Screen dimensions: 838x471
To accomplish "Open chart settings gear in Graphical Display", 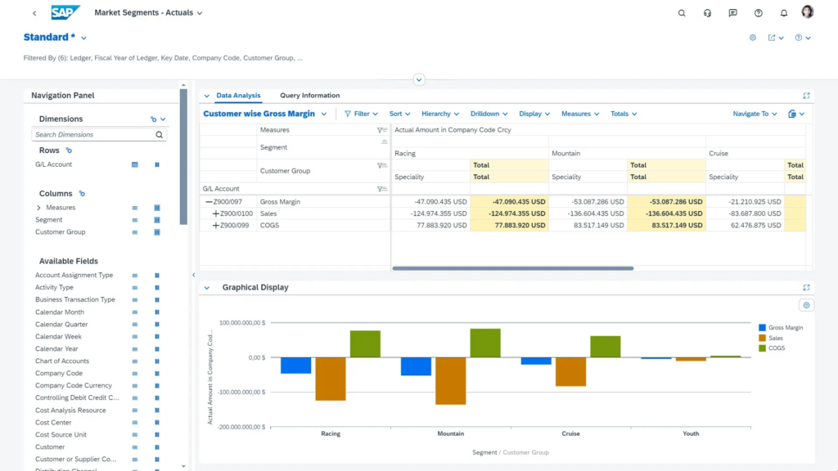I will [806, 305].
